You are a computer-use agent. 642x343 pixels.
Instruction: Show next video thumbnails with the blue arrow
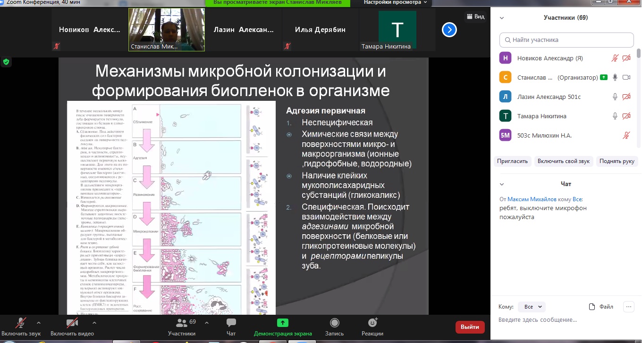tap(449, 30)
